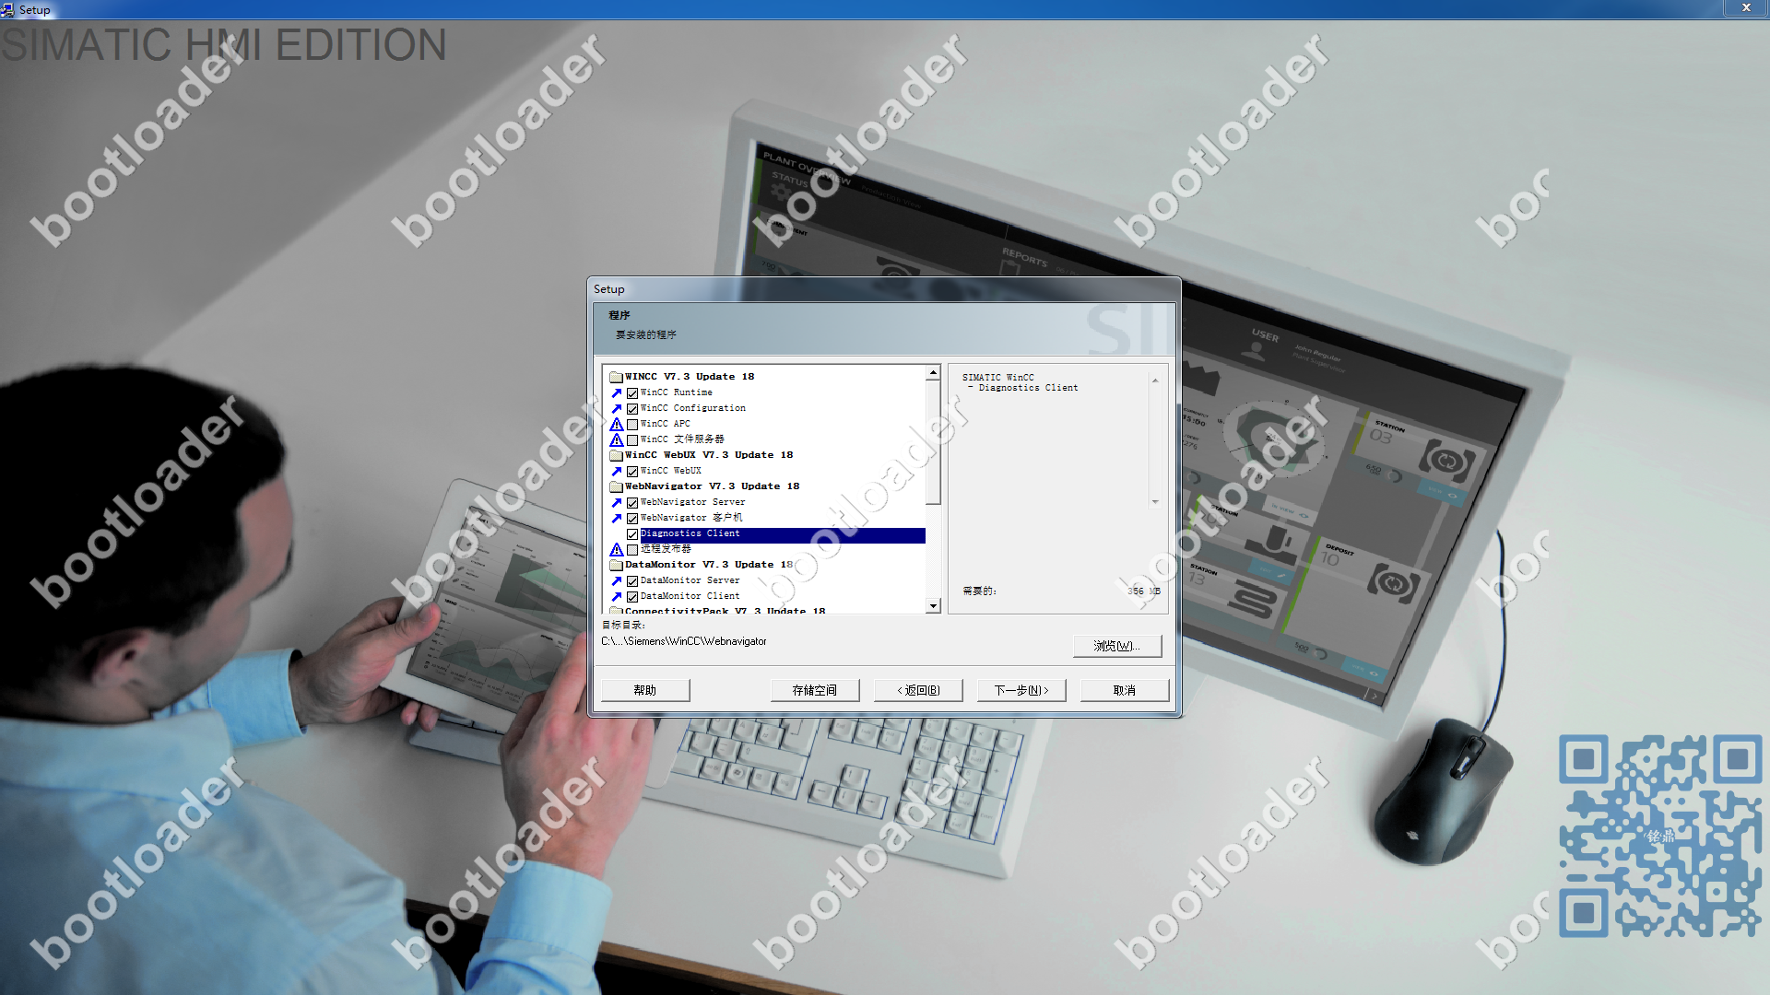Go back with the 返回(B) button
Screen dimensions: 1770x995
[918, 690]
